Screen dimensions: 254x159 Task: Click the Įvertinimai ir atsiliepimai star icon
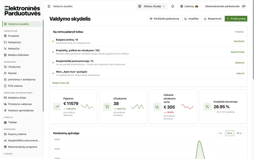coord(5,79)
